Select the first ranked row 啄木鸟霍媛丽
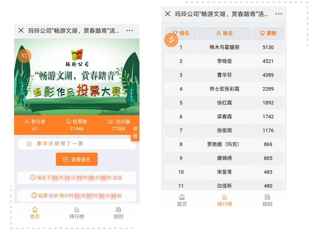 tap(224, 47)
